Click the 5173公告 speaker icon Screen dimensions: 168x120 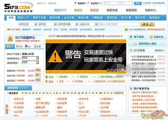(x=131, y=50)
